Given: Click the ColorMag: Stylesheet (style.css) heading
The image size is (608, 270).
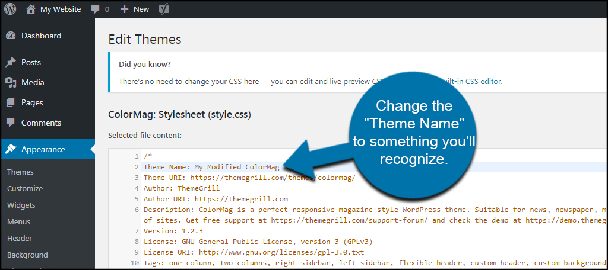Looking at the screenshot, I should pos(179,115).
